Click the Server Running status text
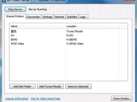The height and width of the screenshot is (102, 137). pyautogui.click(x=38, y=9)
